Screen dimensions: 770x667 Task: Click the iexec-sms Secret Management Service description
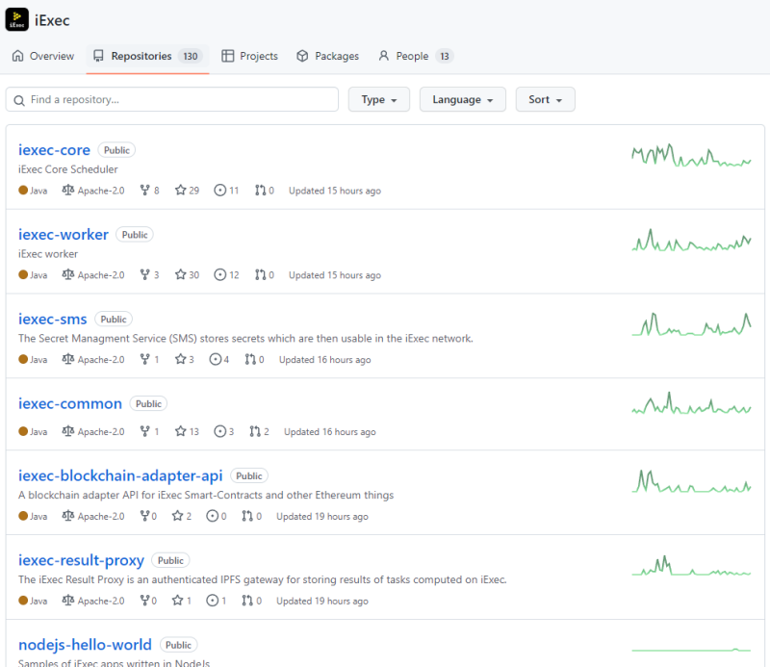tap(245, 339)
